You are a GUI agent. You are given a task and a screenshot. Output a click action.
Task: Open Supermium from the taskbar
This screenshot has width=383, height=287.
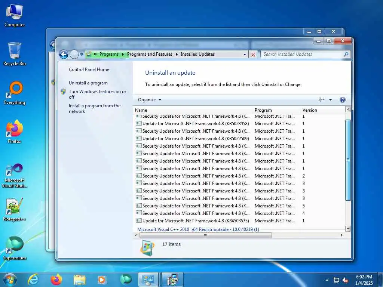pyautogui.click(x=126, y=280)
